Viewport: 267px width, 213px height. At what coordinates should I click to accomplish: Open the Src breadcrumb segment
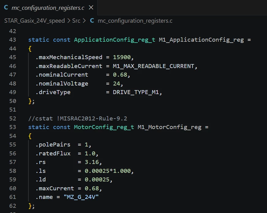[76, 21]
